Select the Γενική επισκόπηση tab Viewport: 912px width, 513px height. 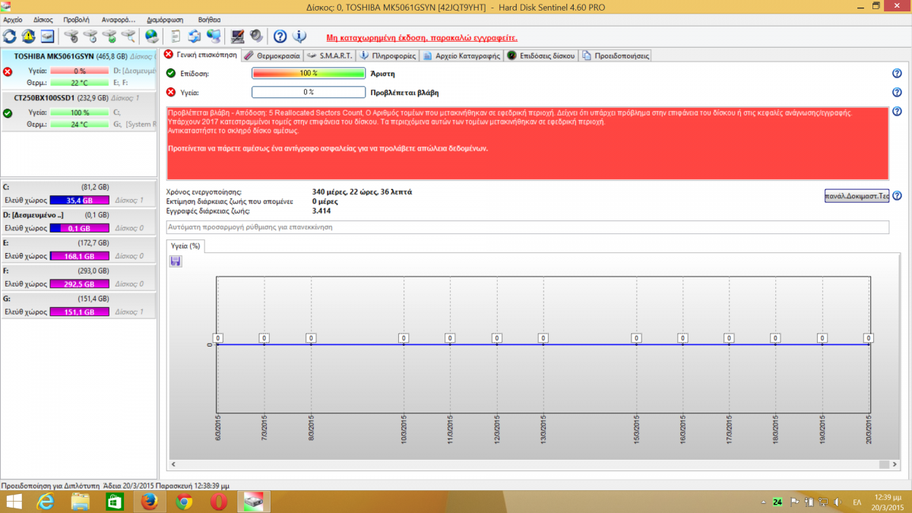tap(201, 55)
